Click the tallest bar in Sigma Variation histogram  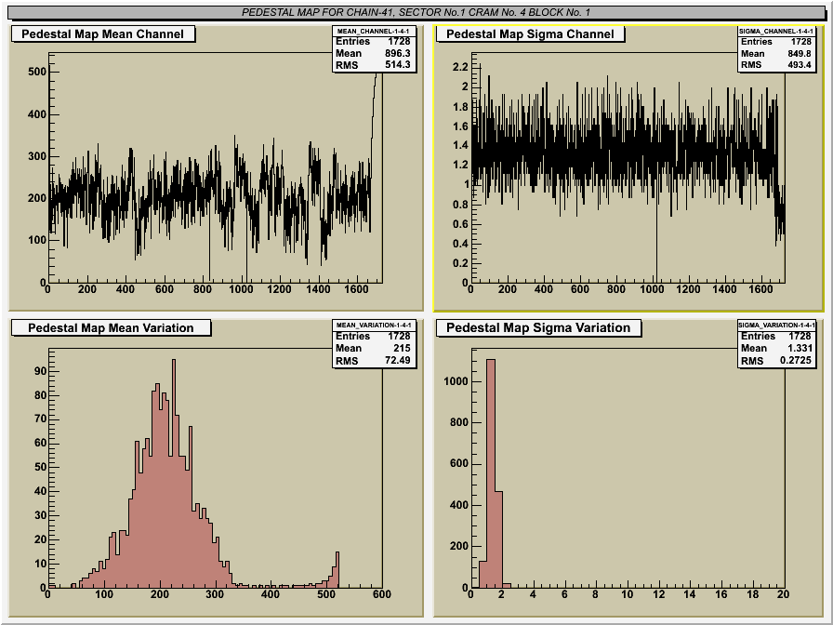coord(491,473)
